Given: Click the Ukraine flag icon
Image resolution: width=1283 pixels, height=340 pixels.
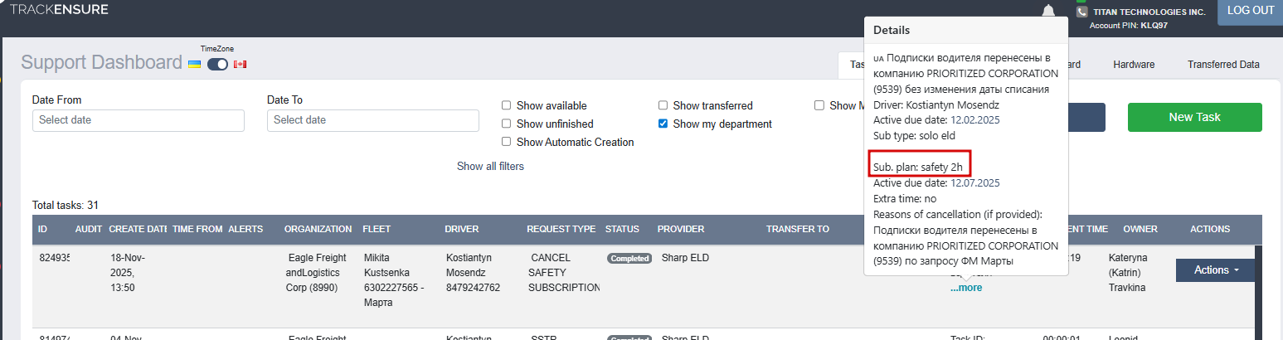Looking at the screenshot, I should [194, 64].
